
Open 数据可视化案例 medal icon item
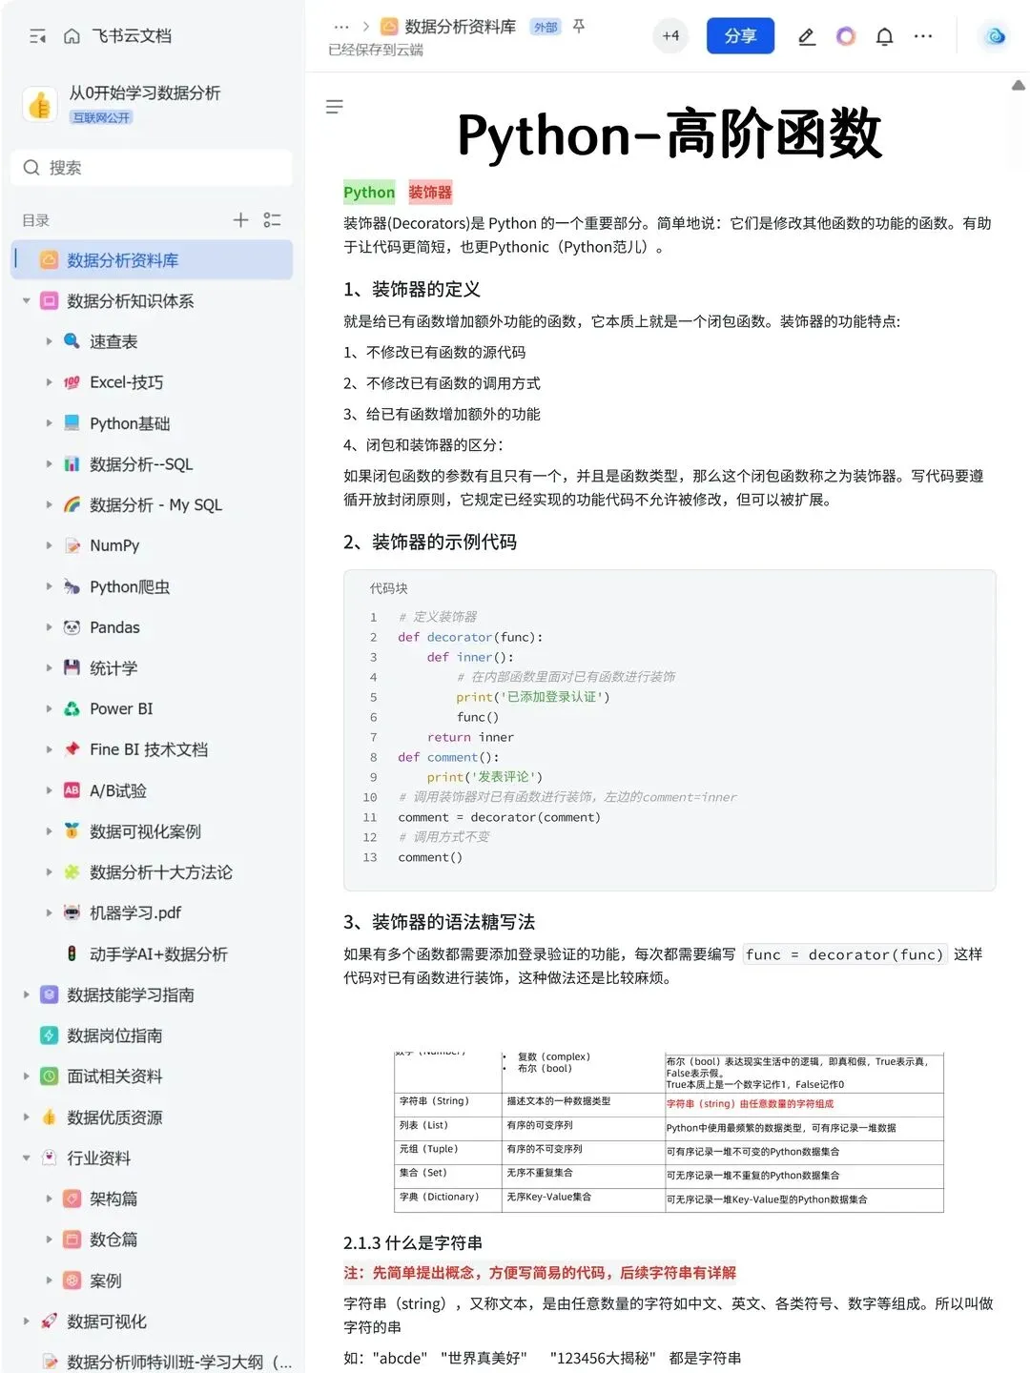[x=72, y=831]
